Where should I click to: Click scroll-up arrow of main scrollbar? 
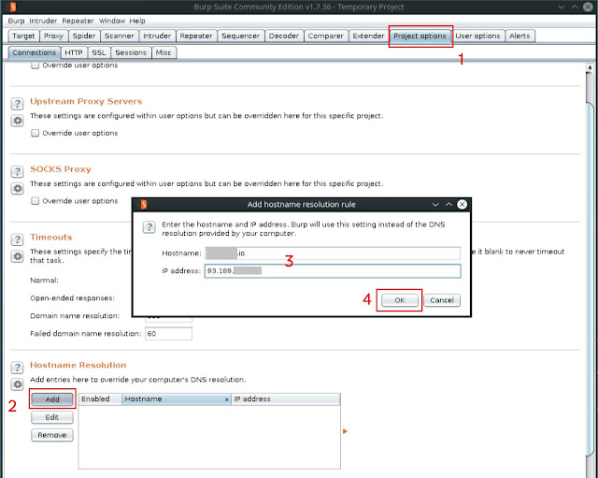click(590, 68)
